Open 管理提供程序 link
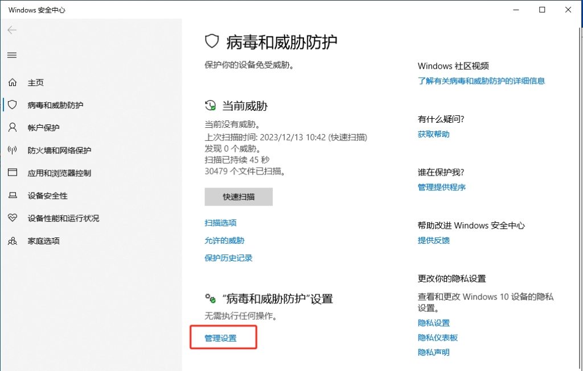 click(441, 187)
